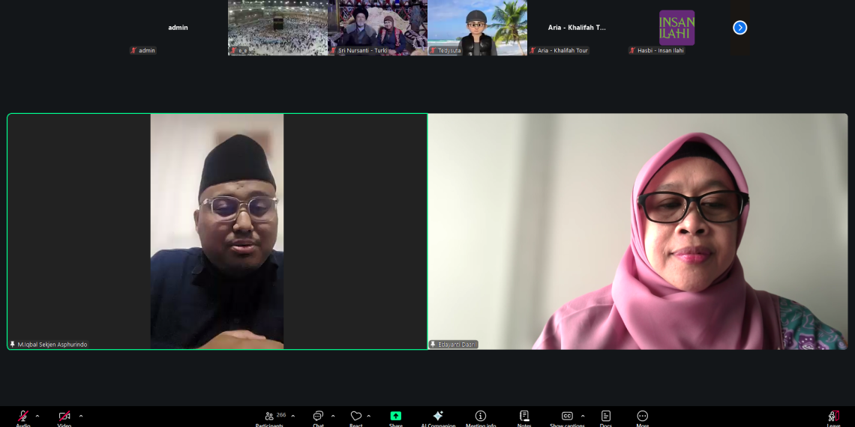Click the 'Hasbi - Insan Ilahi' name label
The height and width of the screenshot is (427, 855).
coord(661,51)
